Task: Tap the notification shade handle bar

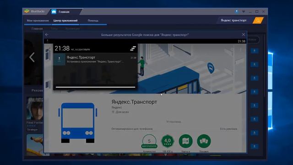Action: tap(95, 87)
